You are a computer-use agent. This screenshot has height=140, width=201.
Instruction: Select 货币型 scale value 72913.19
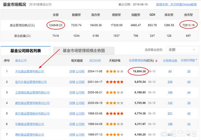click(188, 25)
